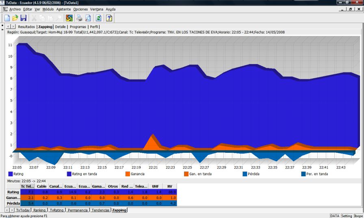Open the puzzle-piece module icon
Screen dimensions: 364x218
[69, 18]
